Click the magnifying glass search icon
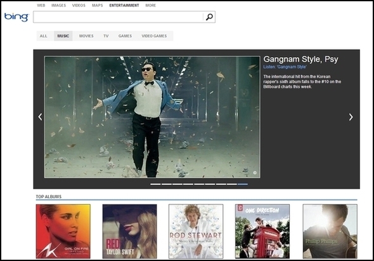Viewport: 374px width, 261px height. pyautogui.click(x=209, y=17)
